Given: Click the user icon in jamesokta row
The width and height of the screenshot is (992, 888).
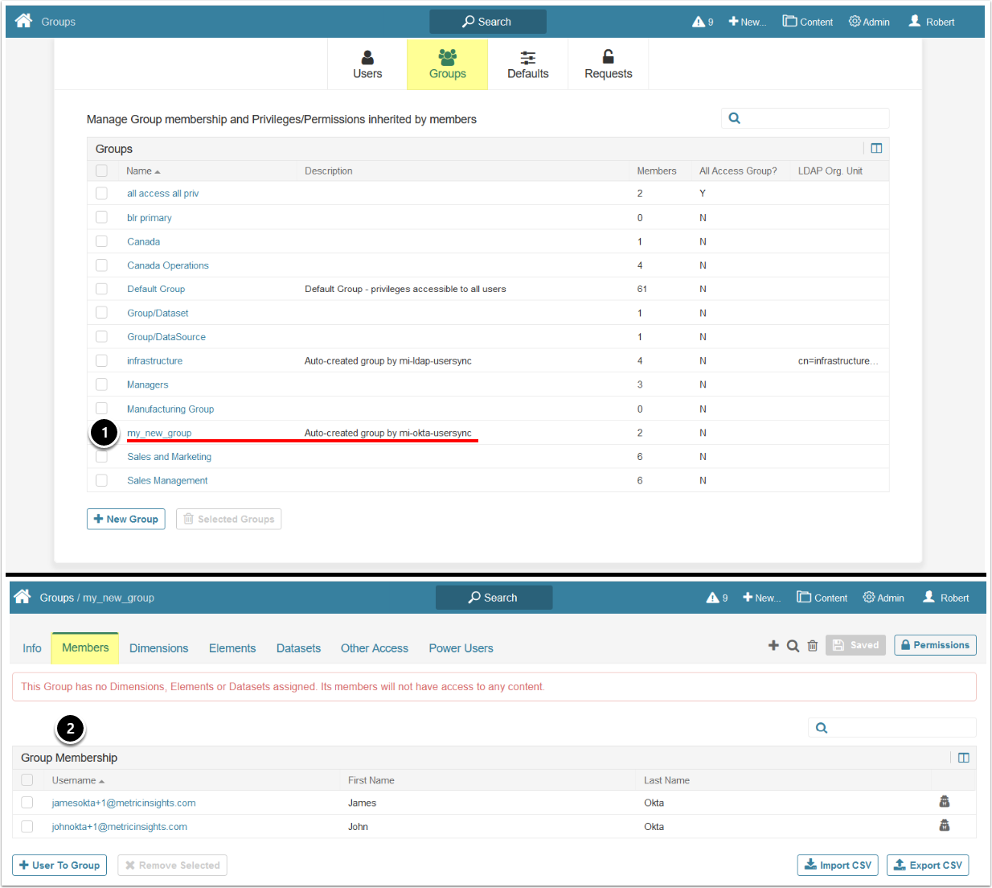Looking at the screenshot, I should click(x=945, y=802).
